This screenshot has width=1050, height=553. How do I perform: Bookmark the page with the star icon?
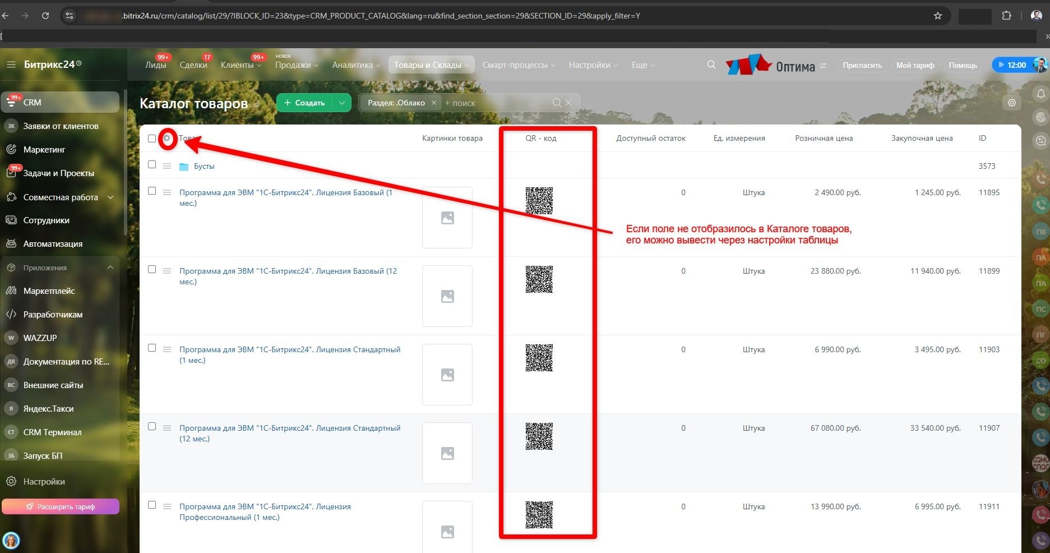point(938,16)
